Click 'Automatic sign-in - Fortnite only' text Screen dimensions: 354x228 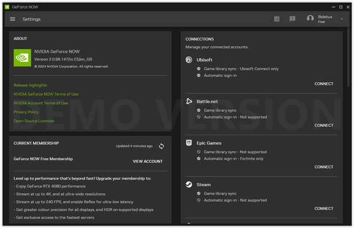click(233, 158)
